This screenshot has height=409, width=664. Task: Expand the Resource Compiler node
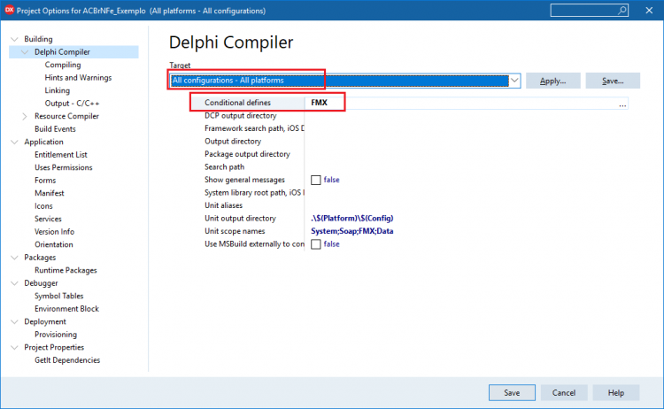25,116
